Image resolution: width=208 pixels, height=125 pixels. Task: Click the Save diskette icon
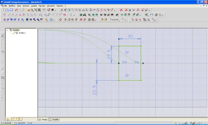point(12,10)
